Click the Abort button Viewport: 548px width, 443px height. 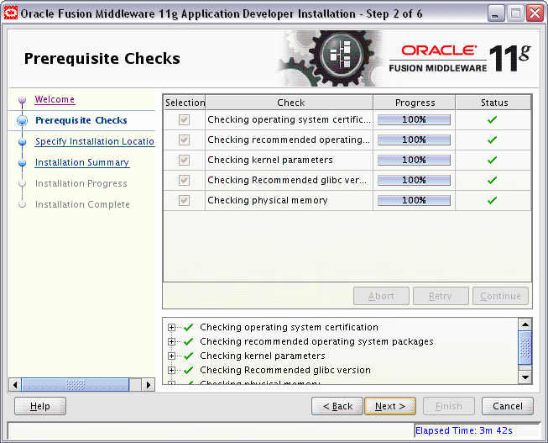(381, 296)
